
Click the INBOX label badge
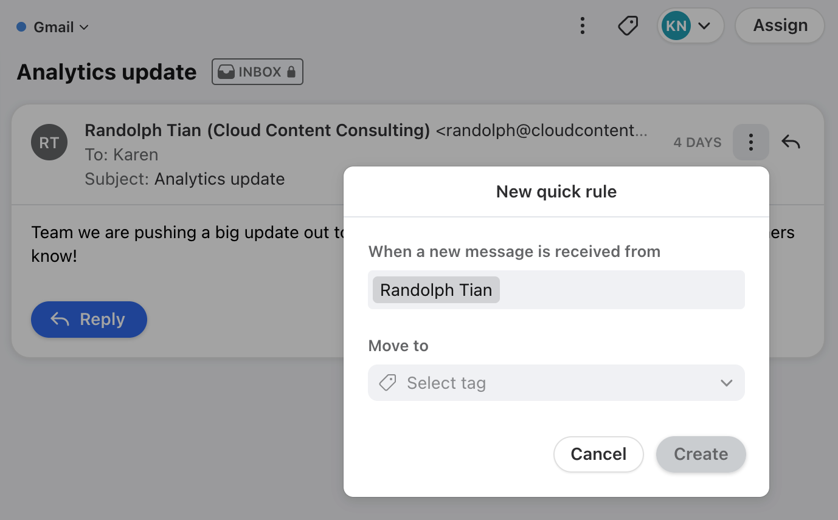[257, 72]
